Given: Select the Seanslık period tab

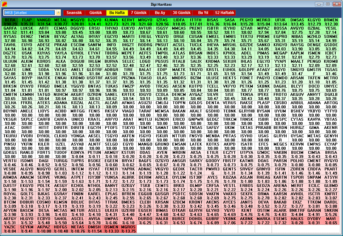Looking at the screenshot, I should [x=74, y=13].
